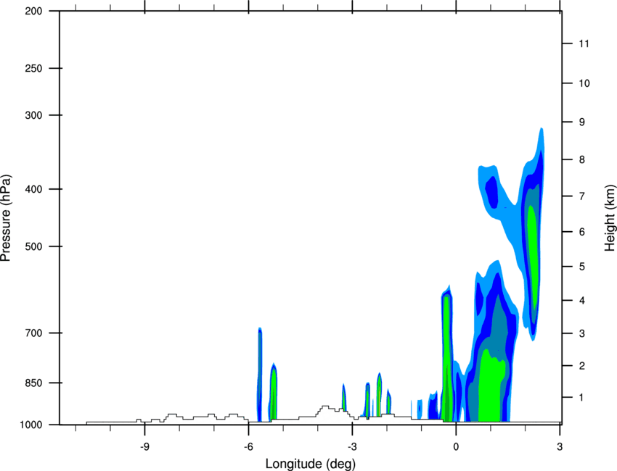
Task: Pick the 7 km height label
Action: click(581, 196)
